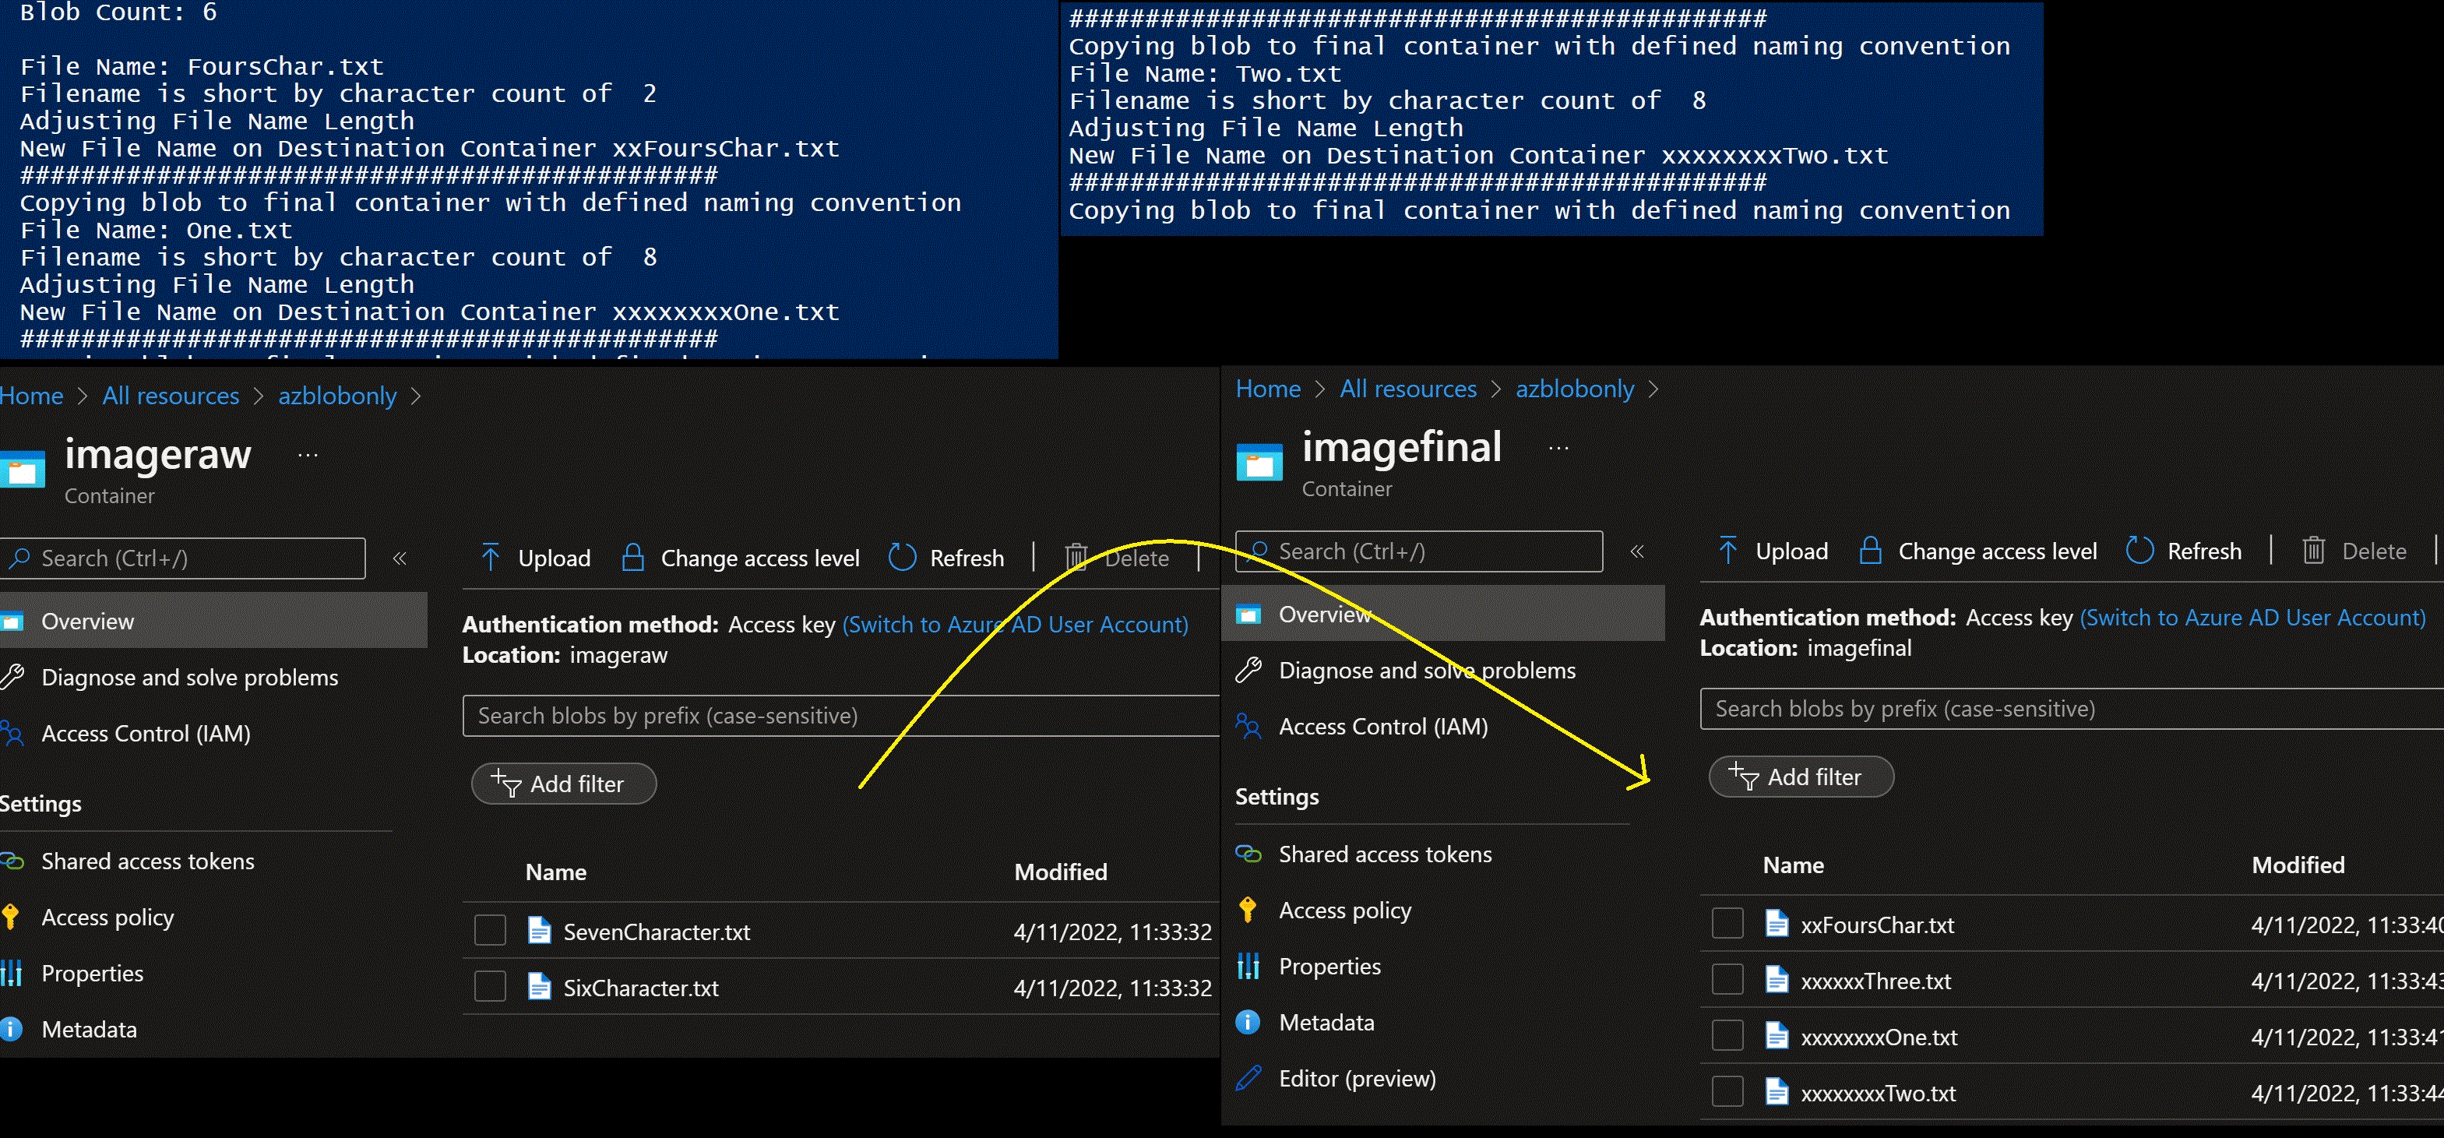Check the SevenCharacter.txt row checkbox
The width and height of the screenshot is (2444, 1138).
[x=490, y=931]
